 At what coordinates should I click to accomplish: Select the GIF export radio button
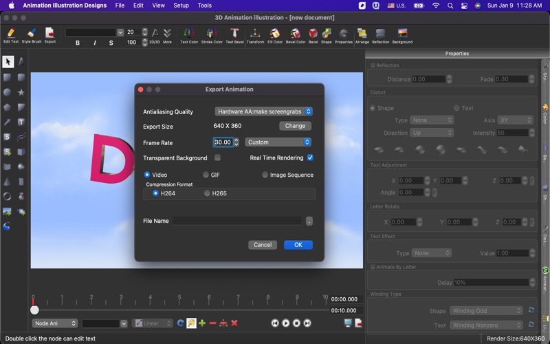tap(206, 175)
